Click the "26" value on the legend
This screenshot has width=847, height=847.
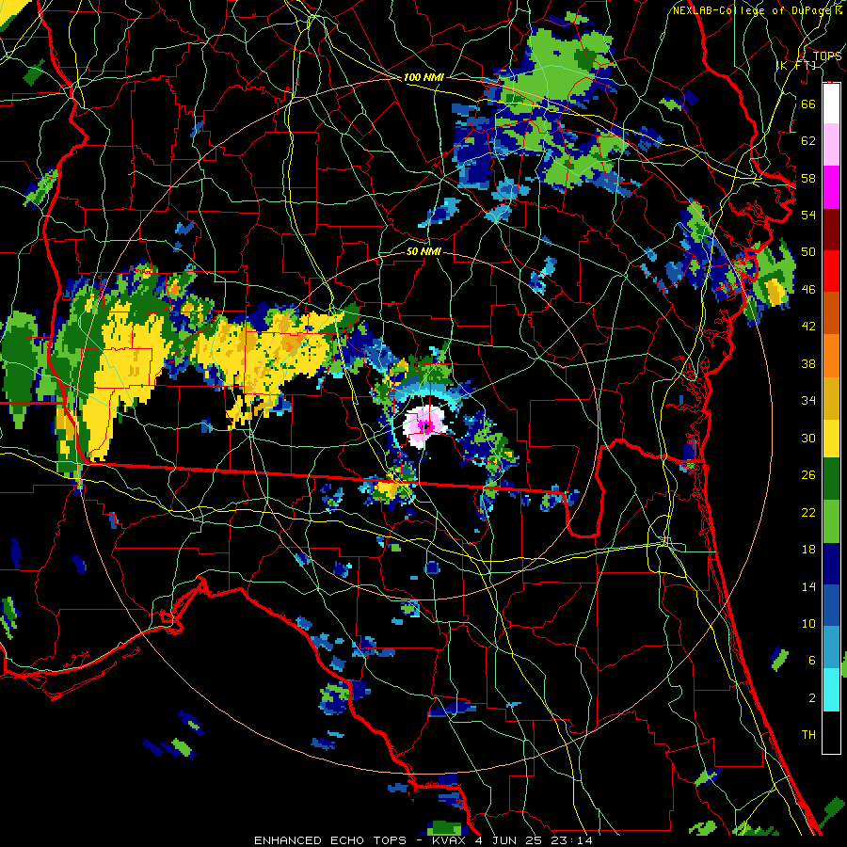[808, 475]
